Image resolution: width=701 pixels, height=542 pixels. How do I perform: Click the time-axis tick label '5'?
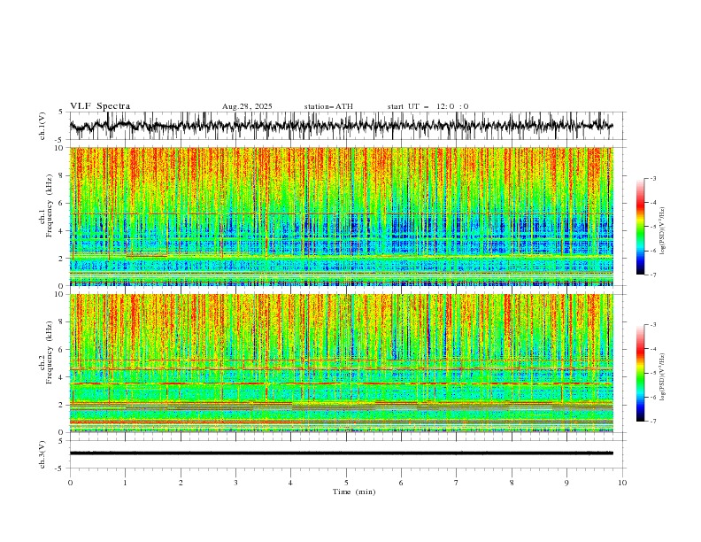[x=346, y=484]
